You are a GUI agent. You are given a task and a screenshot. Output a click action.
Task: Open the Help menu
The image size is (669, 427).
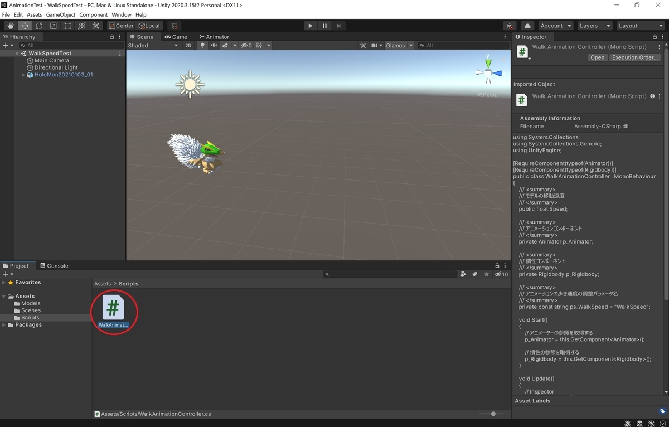(140, 15)
